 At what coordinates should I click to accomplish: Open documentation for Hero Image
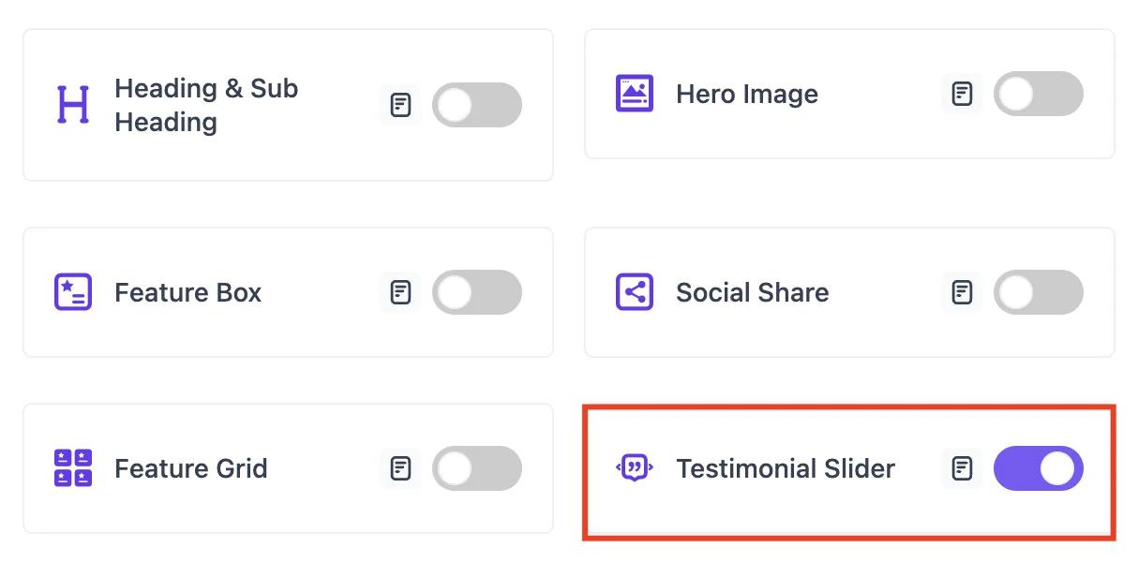click(x=961, y=94)
